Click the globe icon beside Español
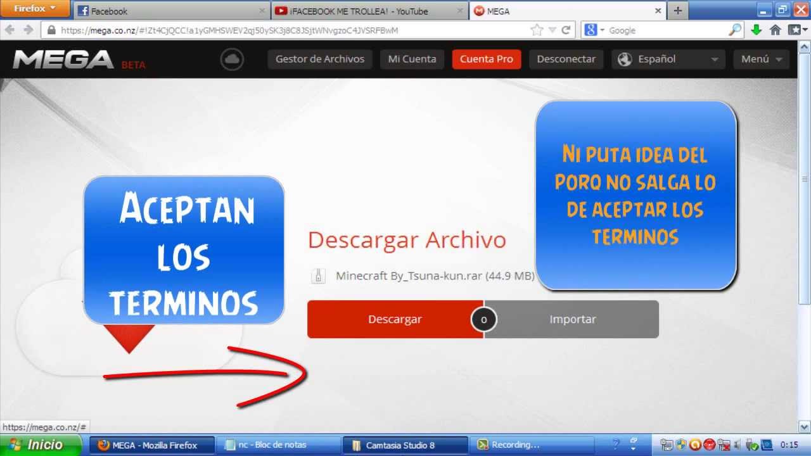The height and width of the screenshot is (456, 811). coord(625,59)
